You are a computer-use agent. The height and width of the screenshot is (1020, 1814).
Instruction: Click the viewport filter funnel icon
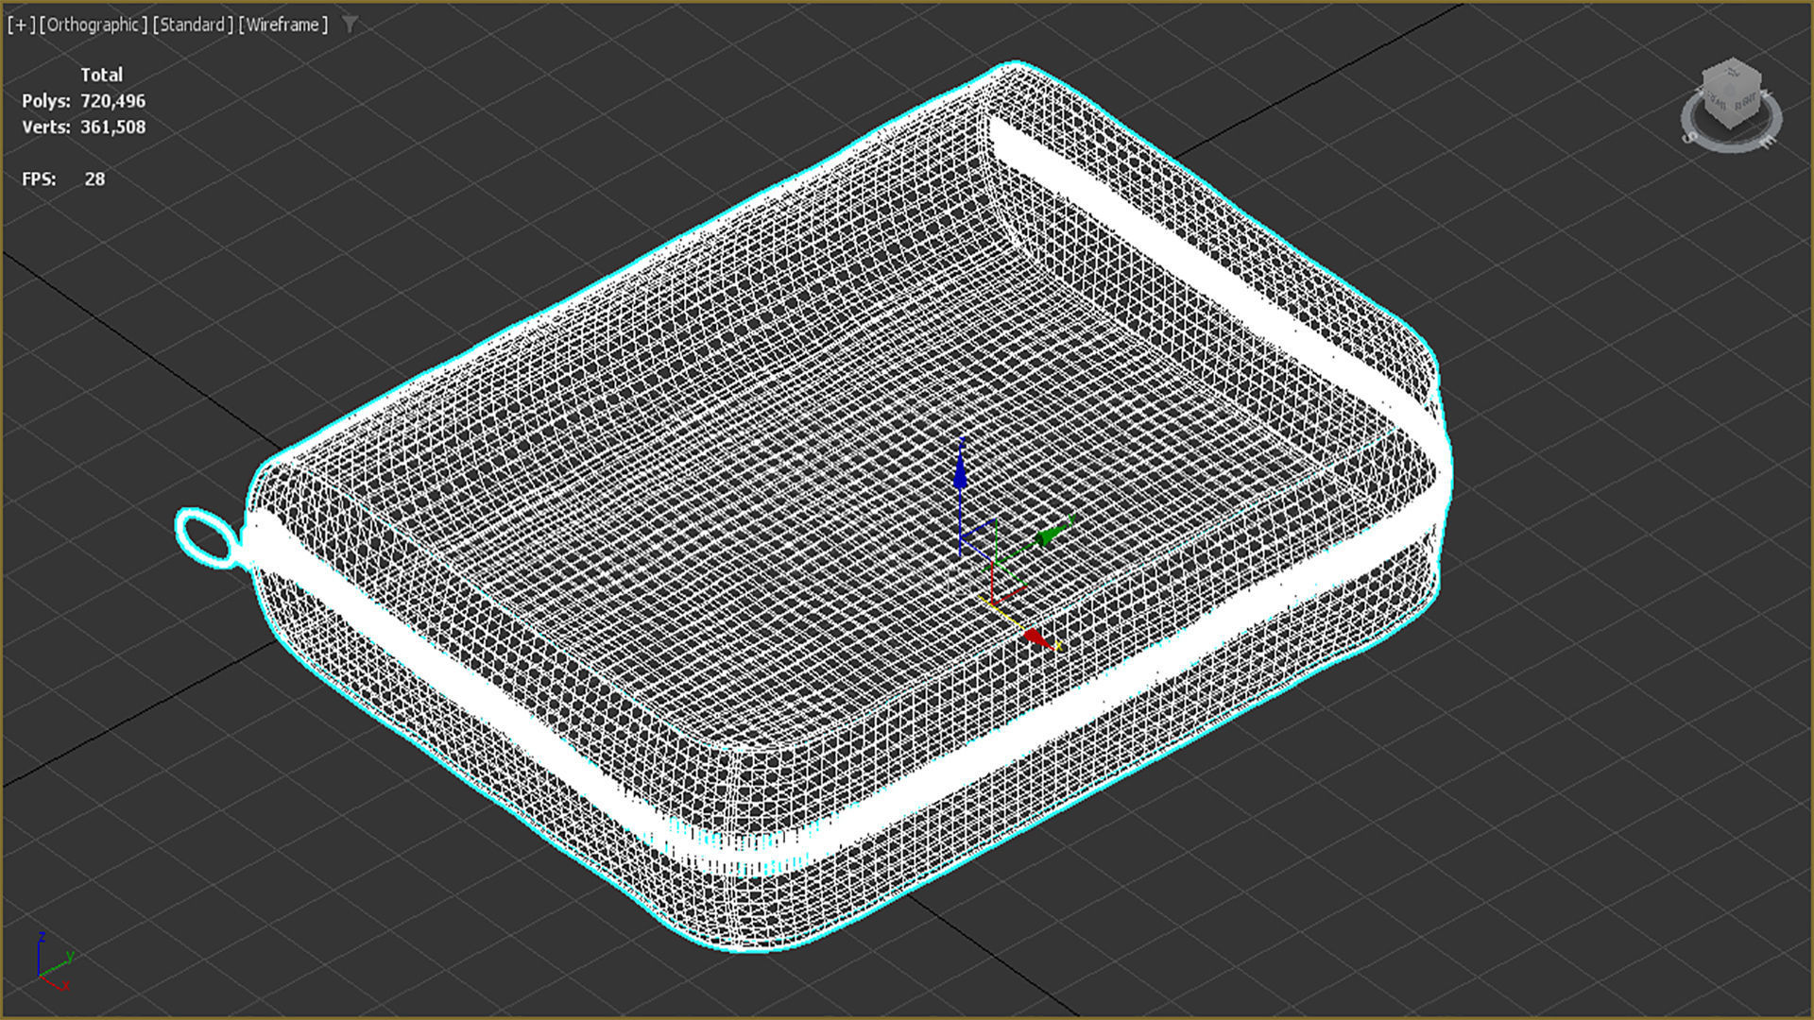click(x=350, y=25)
